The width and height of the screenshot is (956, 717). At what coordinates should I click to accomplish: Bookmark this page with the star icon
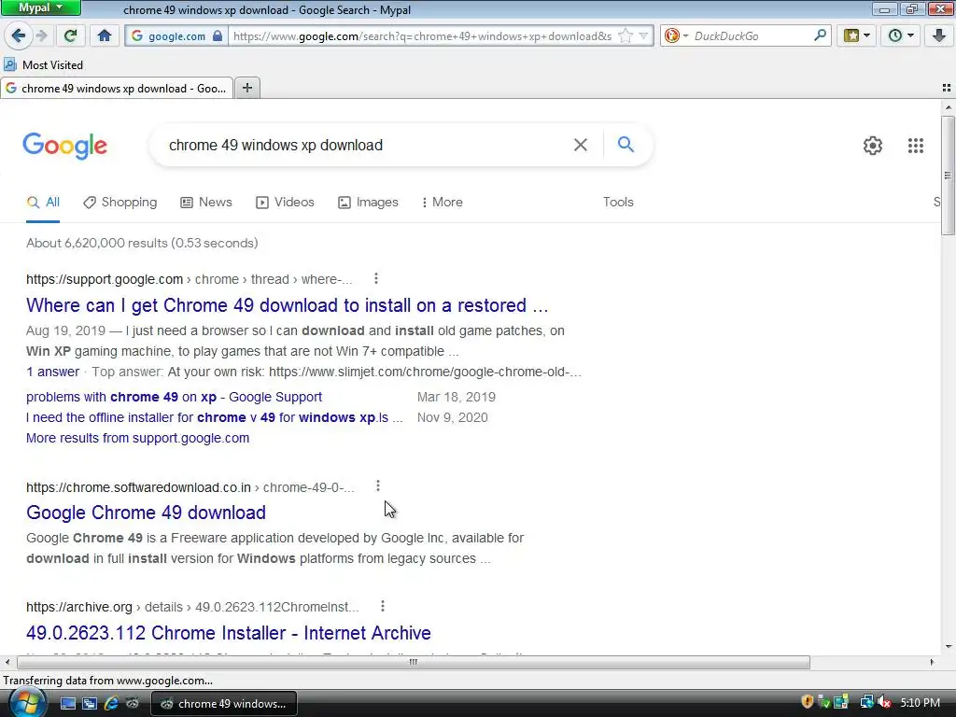(625, 36)
